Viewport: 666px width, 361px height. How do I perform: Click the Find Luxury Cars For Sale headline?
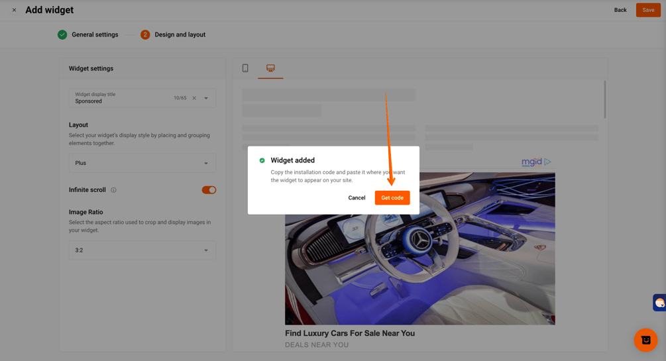click(x=349, y=333)
